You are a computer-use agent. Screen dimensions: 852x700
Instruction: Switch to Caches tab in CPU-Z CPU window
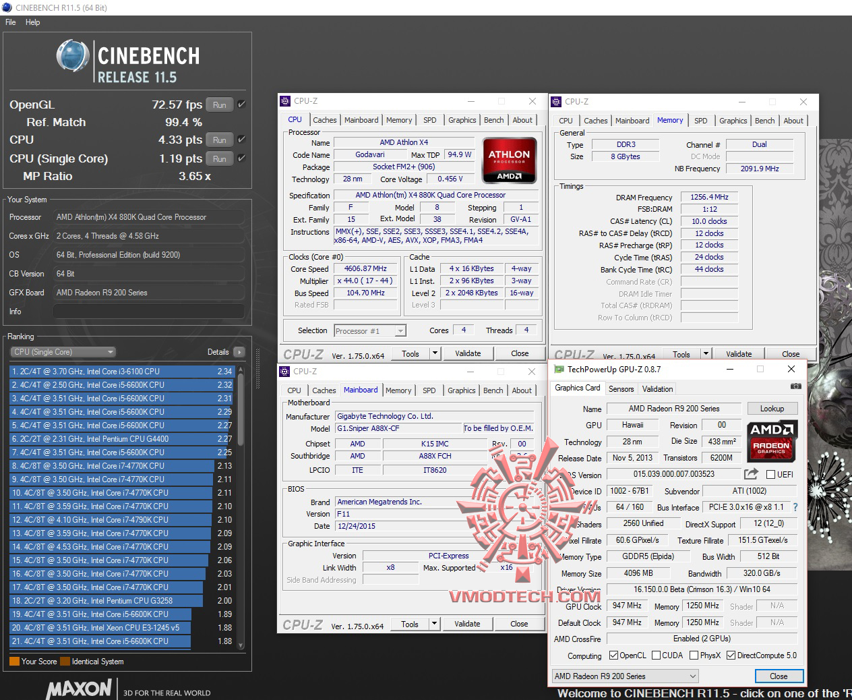tap(325, 120)
